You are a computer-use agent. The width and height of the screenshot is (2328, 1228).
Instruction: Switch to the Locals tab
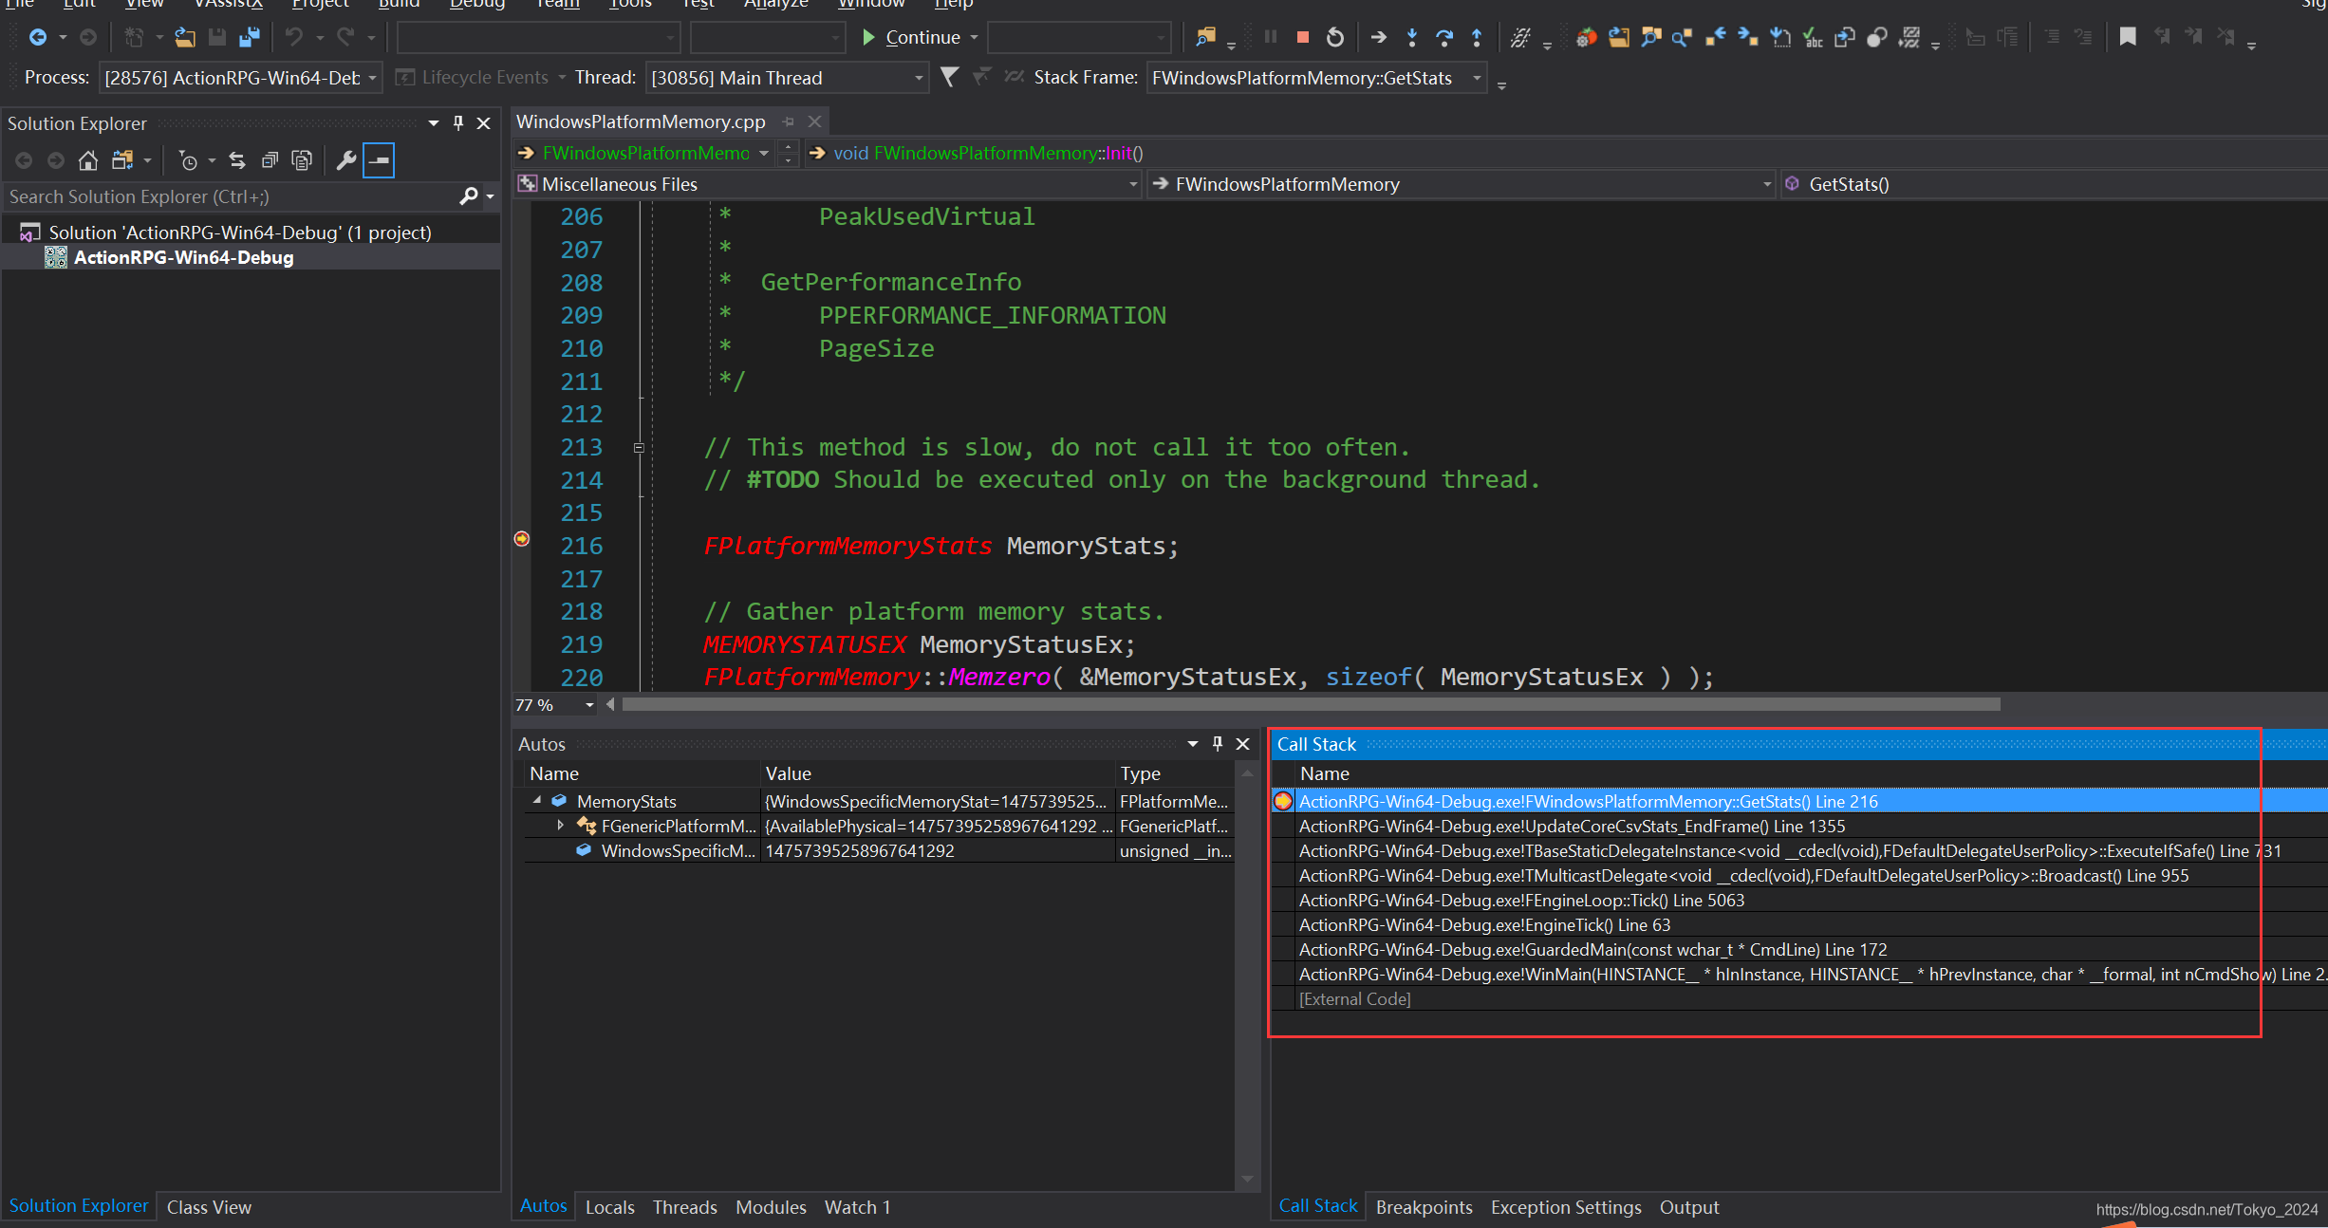click(609, 1207)
